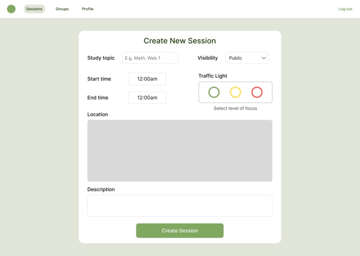Click the 'Start time' label
Viewport: 360px width, 256px height.
[99, 79]
